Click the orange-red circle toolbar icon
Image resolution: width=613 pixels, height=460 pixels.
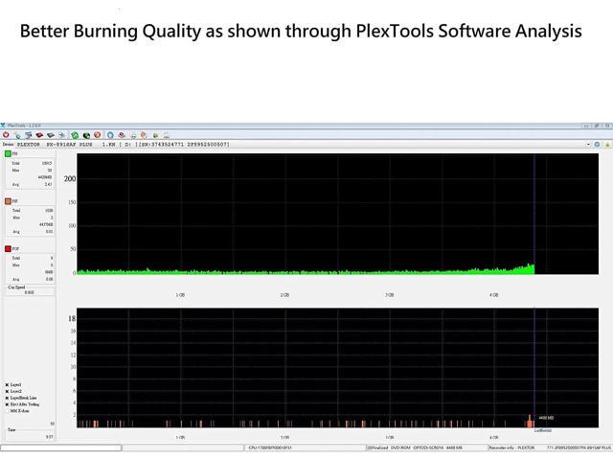(98, 135)
